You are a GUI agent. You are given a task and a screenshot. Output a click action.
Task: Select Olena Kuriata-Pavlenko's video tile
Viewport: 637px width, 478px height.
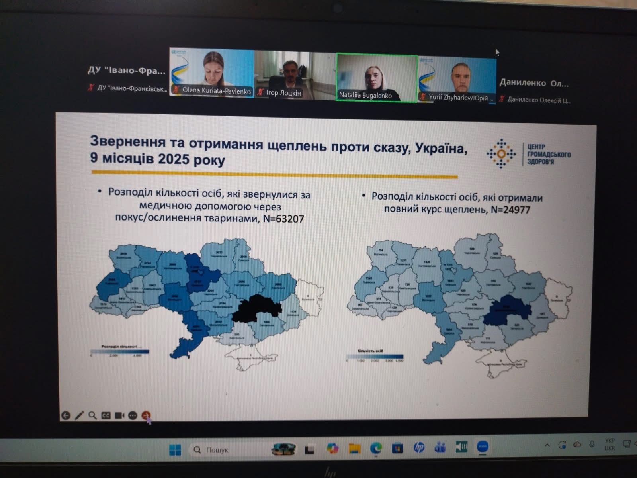tap(212, 73)
